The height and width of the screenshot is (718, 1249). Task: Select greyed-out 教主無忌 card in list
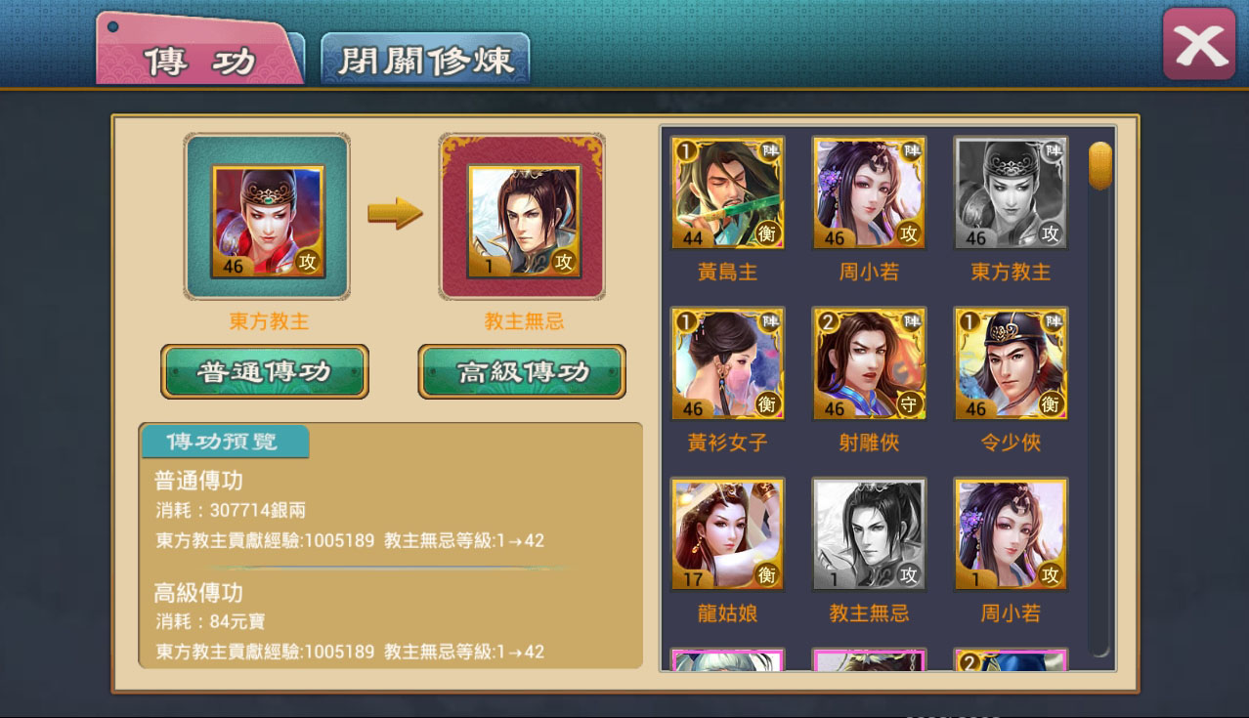click(869, 534)
